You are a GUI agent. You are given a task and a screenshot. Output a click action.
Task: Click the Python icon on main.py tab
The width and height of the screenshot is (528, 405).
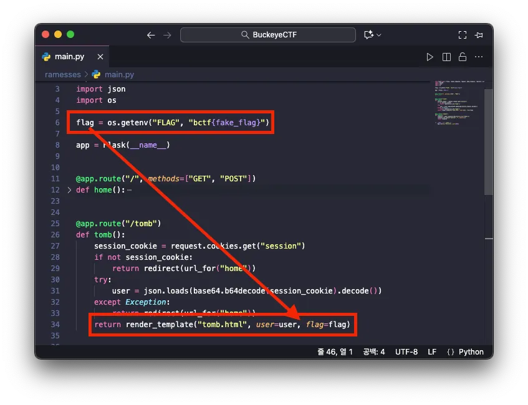point(46,57)
